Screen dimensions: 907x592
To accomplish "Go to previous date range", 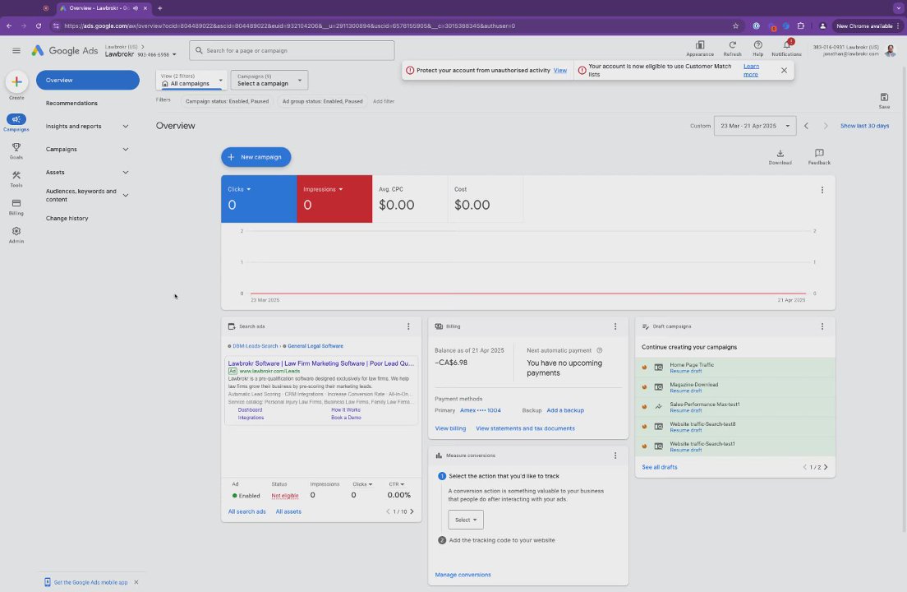I will (x=806, y=126).
